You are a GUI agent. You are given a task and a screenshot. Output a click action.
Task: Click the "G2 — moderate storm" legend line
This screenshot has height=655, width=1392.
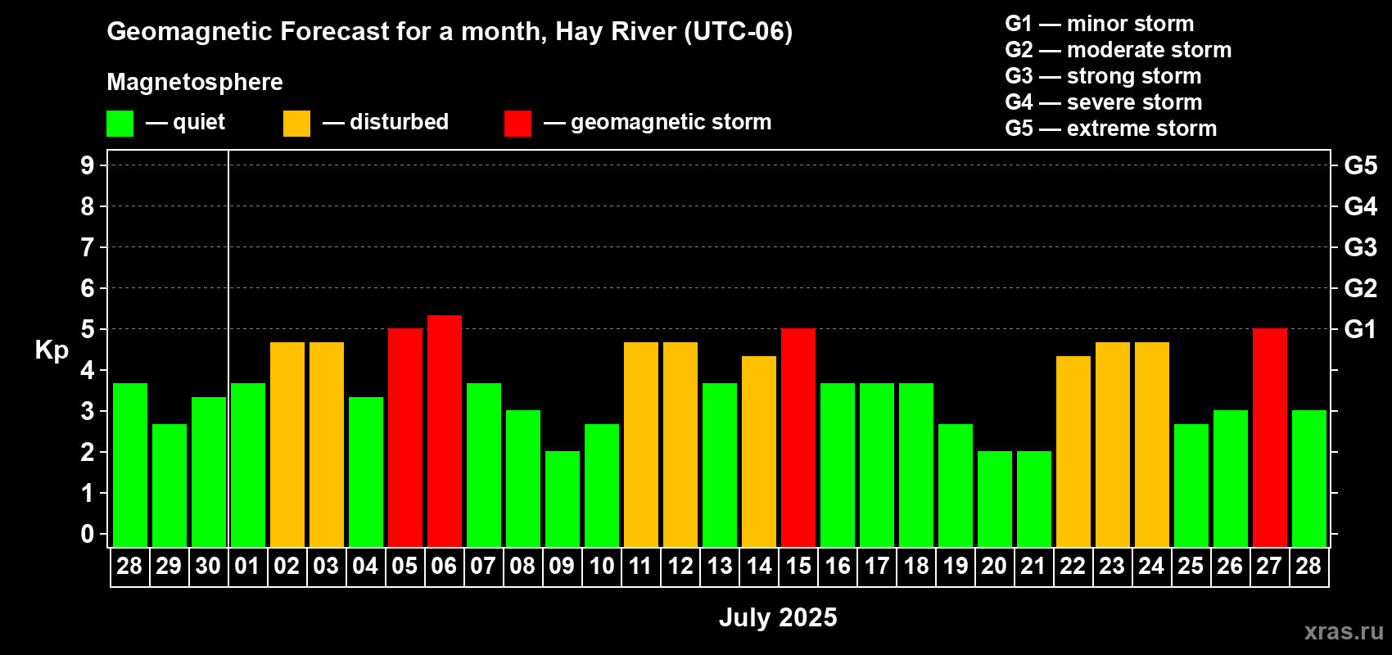[1118, 50]
